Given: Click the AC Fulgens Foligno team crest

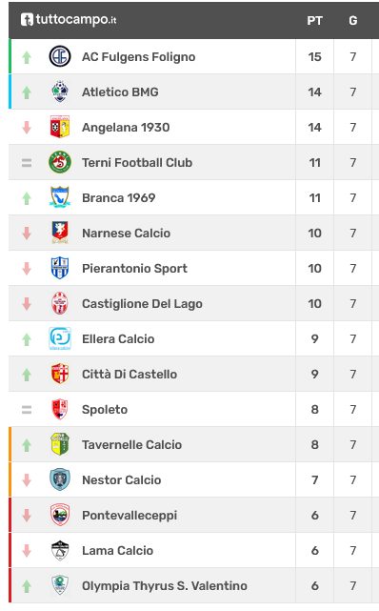Looking at the screenshot, I should 60,56.
